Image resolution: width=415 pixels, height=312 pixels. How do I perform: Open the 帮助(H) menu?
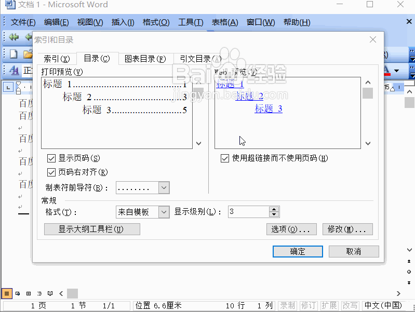click(x=297, y=22)
